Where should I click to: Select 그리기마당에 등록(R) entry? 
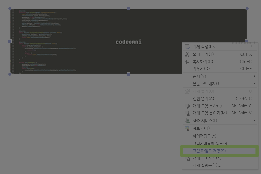click(x=220, y=143)
